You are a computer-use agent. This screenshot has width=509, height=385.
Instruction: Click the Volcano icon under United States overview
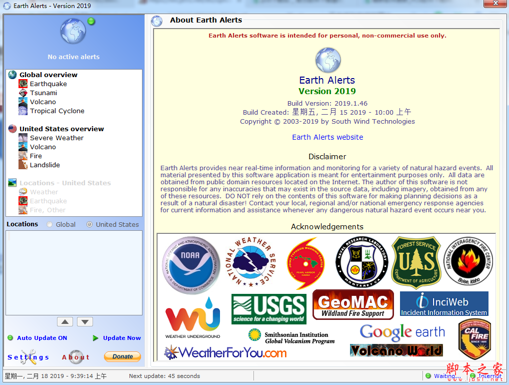pyautogui.click(x=23, y=147)
